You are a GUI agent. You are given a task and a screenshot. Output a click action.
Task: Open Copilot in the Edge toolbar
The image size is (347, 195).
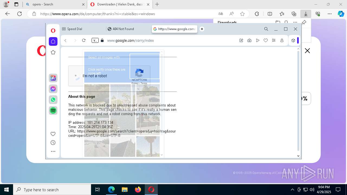341,14
